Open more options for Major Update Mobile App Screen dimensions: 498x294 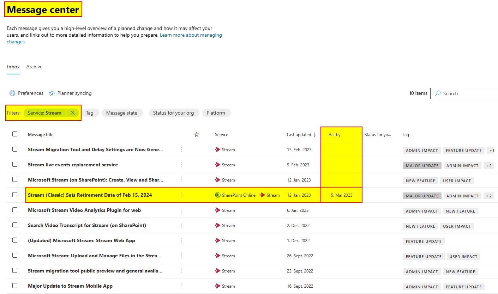click(x=181, y=286)
